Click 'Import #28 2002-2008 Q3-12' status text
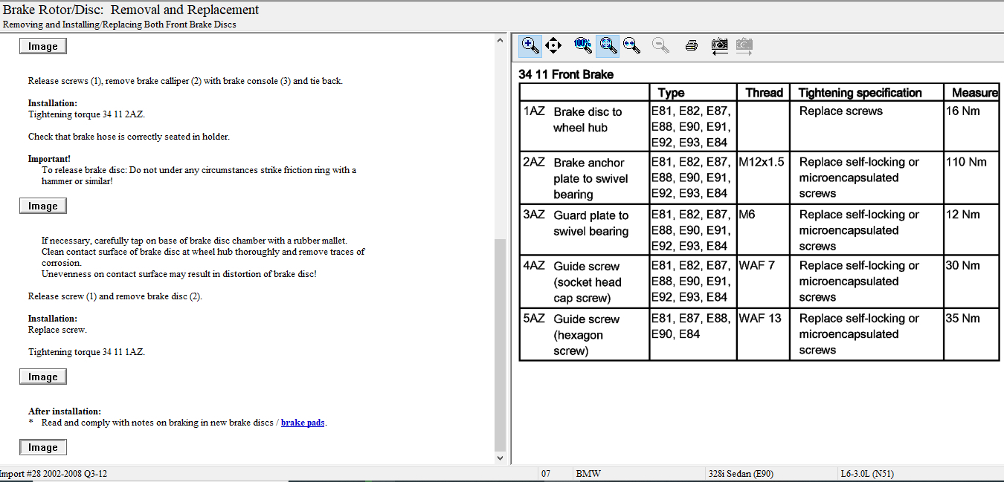 tap(53, 474)
